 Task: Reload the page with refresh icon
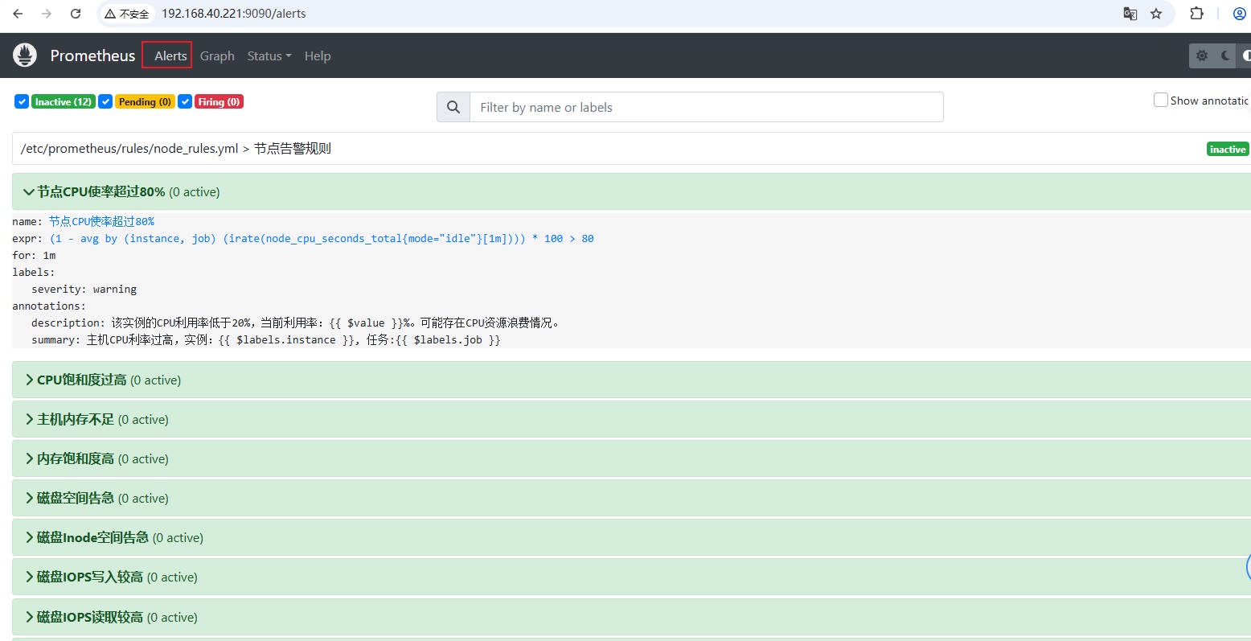click(76, 14)
